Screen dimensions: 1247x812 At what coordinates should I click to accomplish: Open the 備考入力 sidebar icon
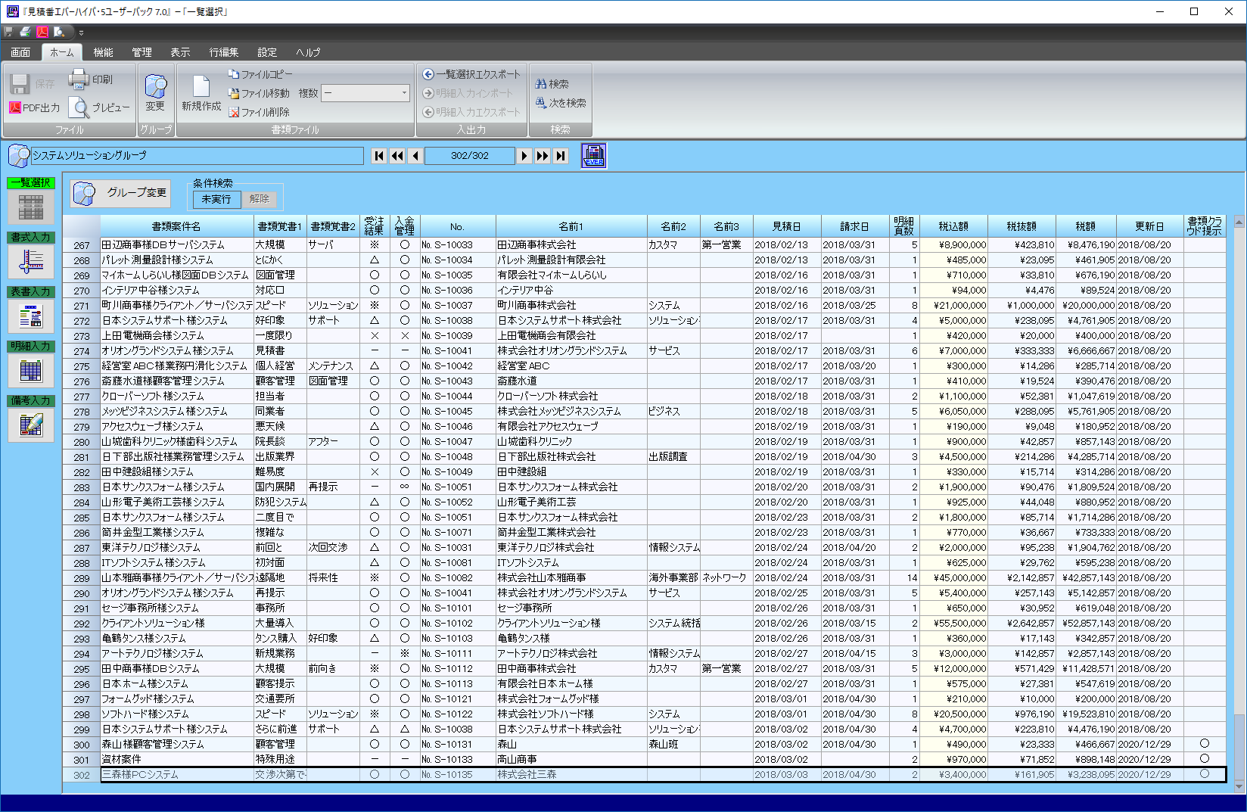click(31, 425)
